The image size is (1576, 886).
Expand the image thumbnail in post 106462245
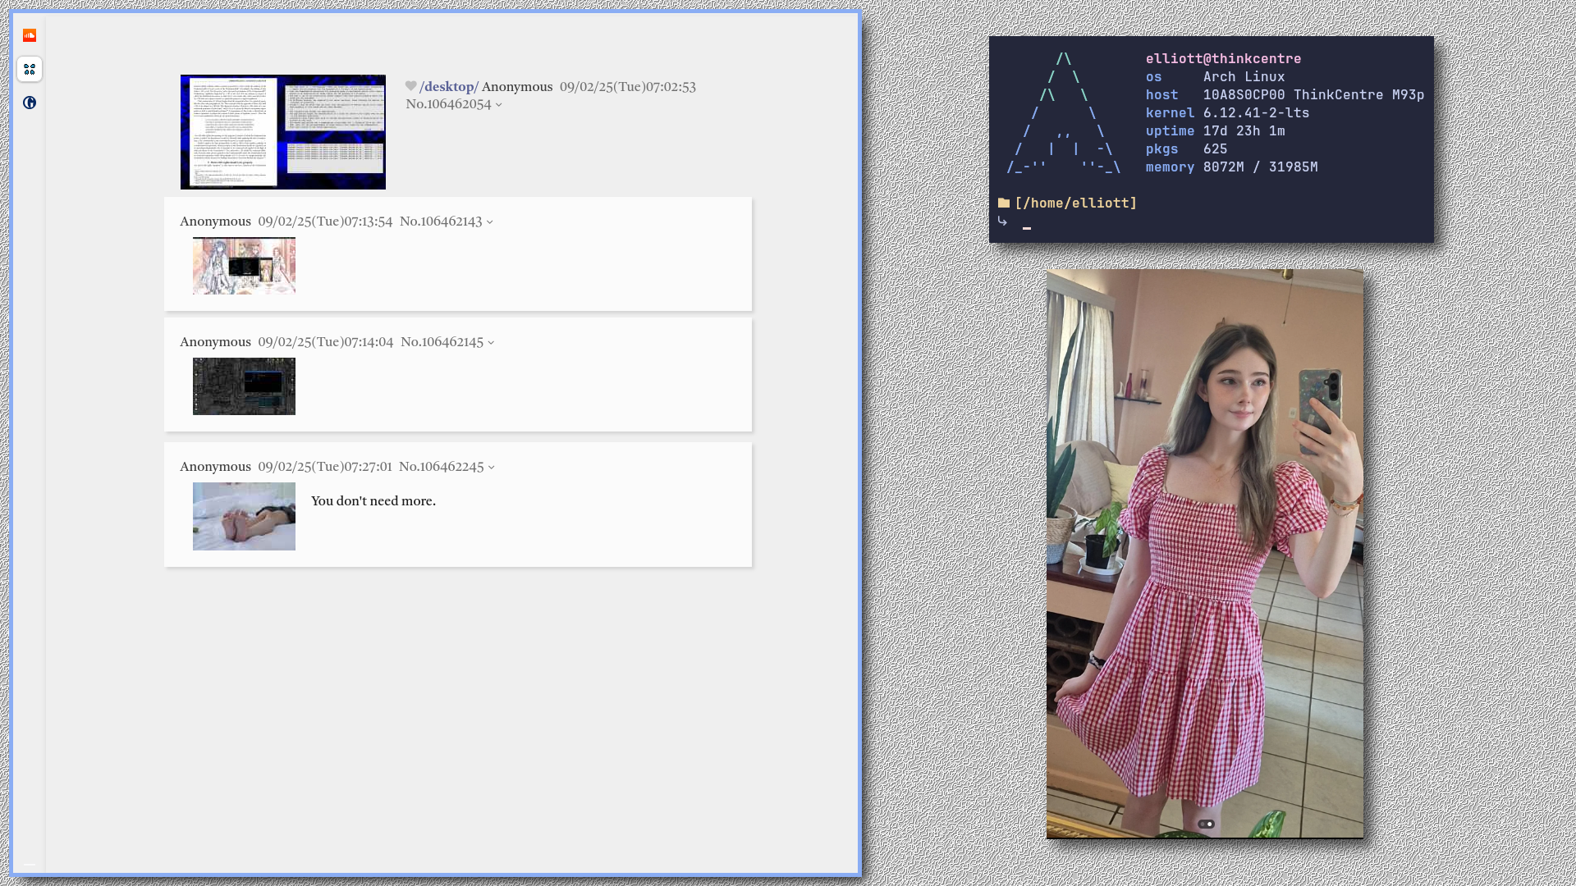pos(244,516)
